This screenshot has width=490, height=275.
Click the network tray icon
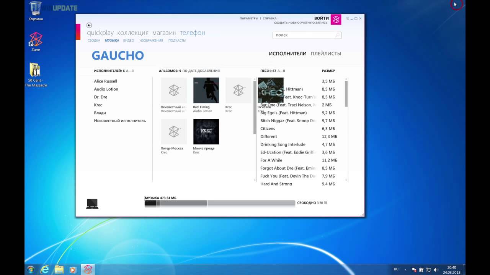click(429, 270)
